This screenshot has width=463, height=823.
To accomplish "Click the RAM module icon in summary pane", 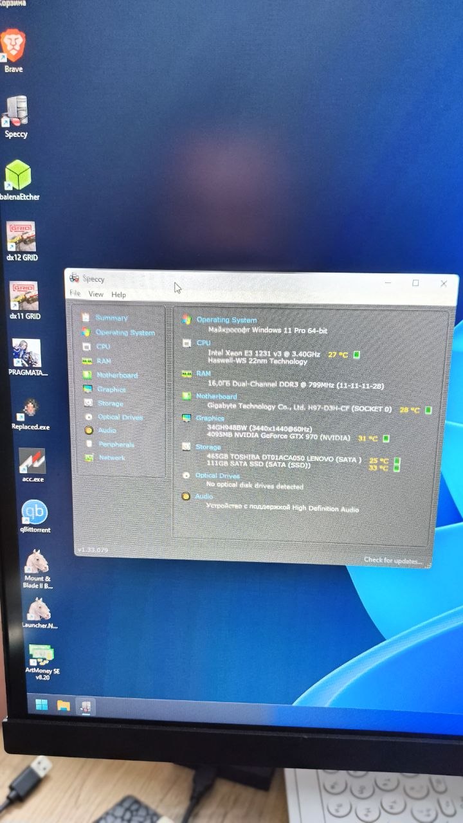I will coord(186,374).
